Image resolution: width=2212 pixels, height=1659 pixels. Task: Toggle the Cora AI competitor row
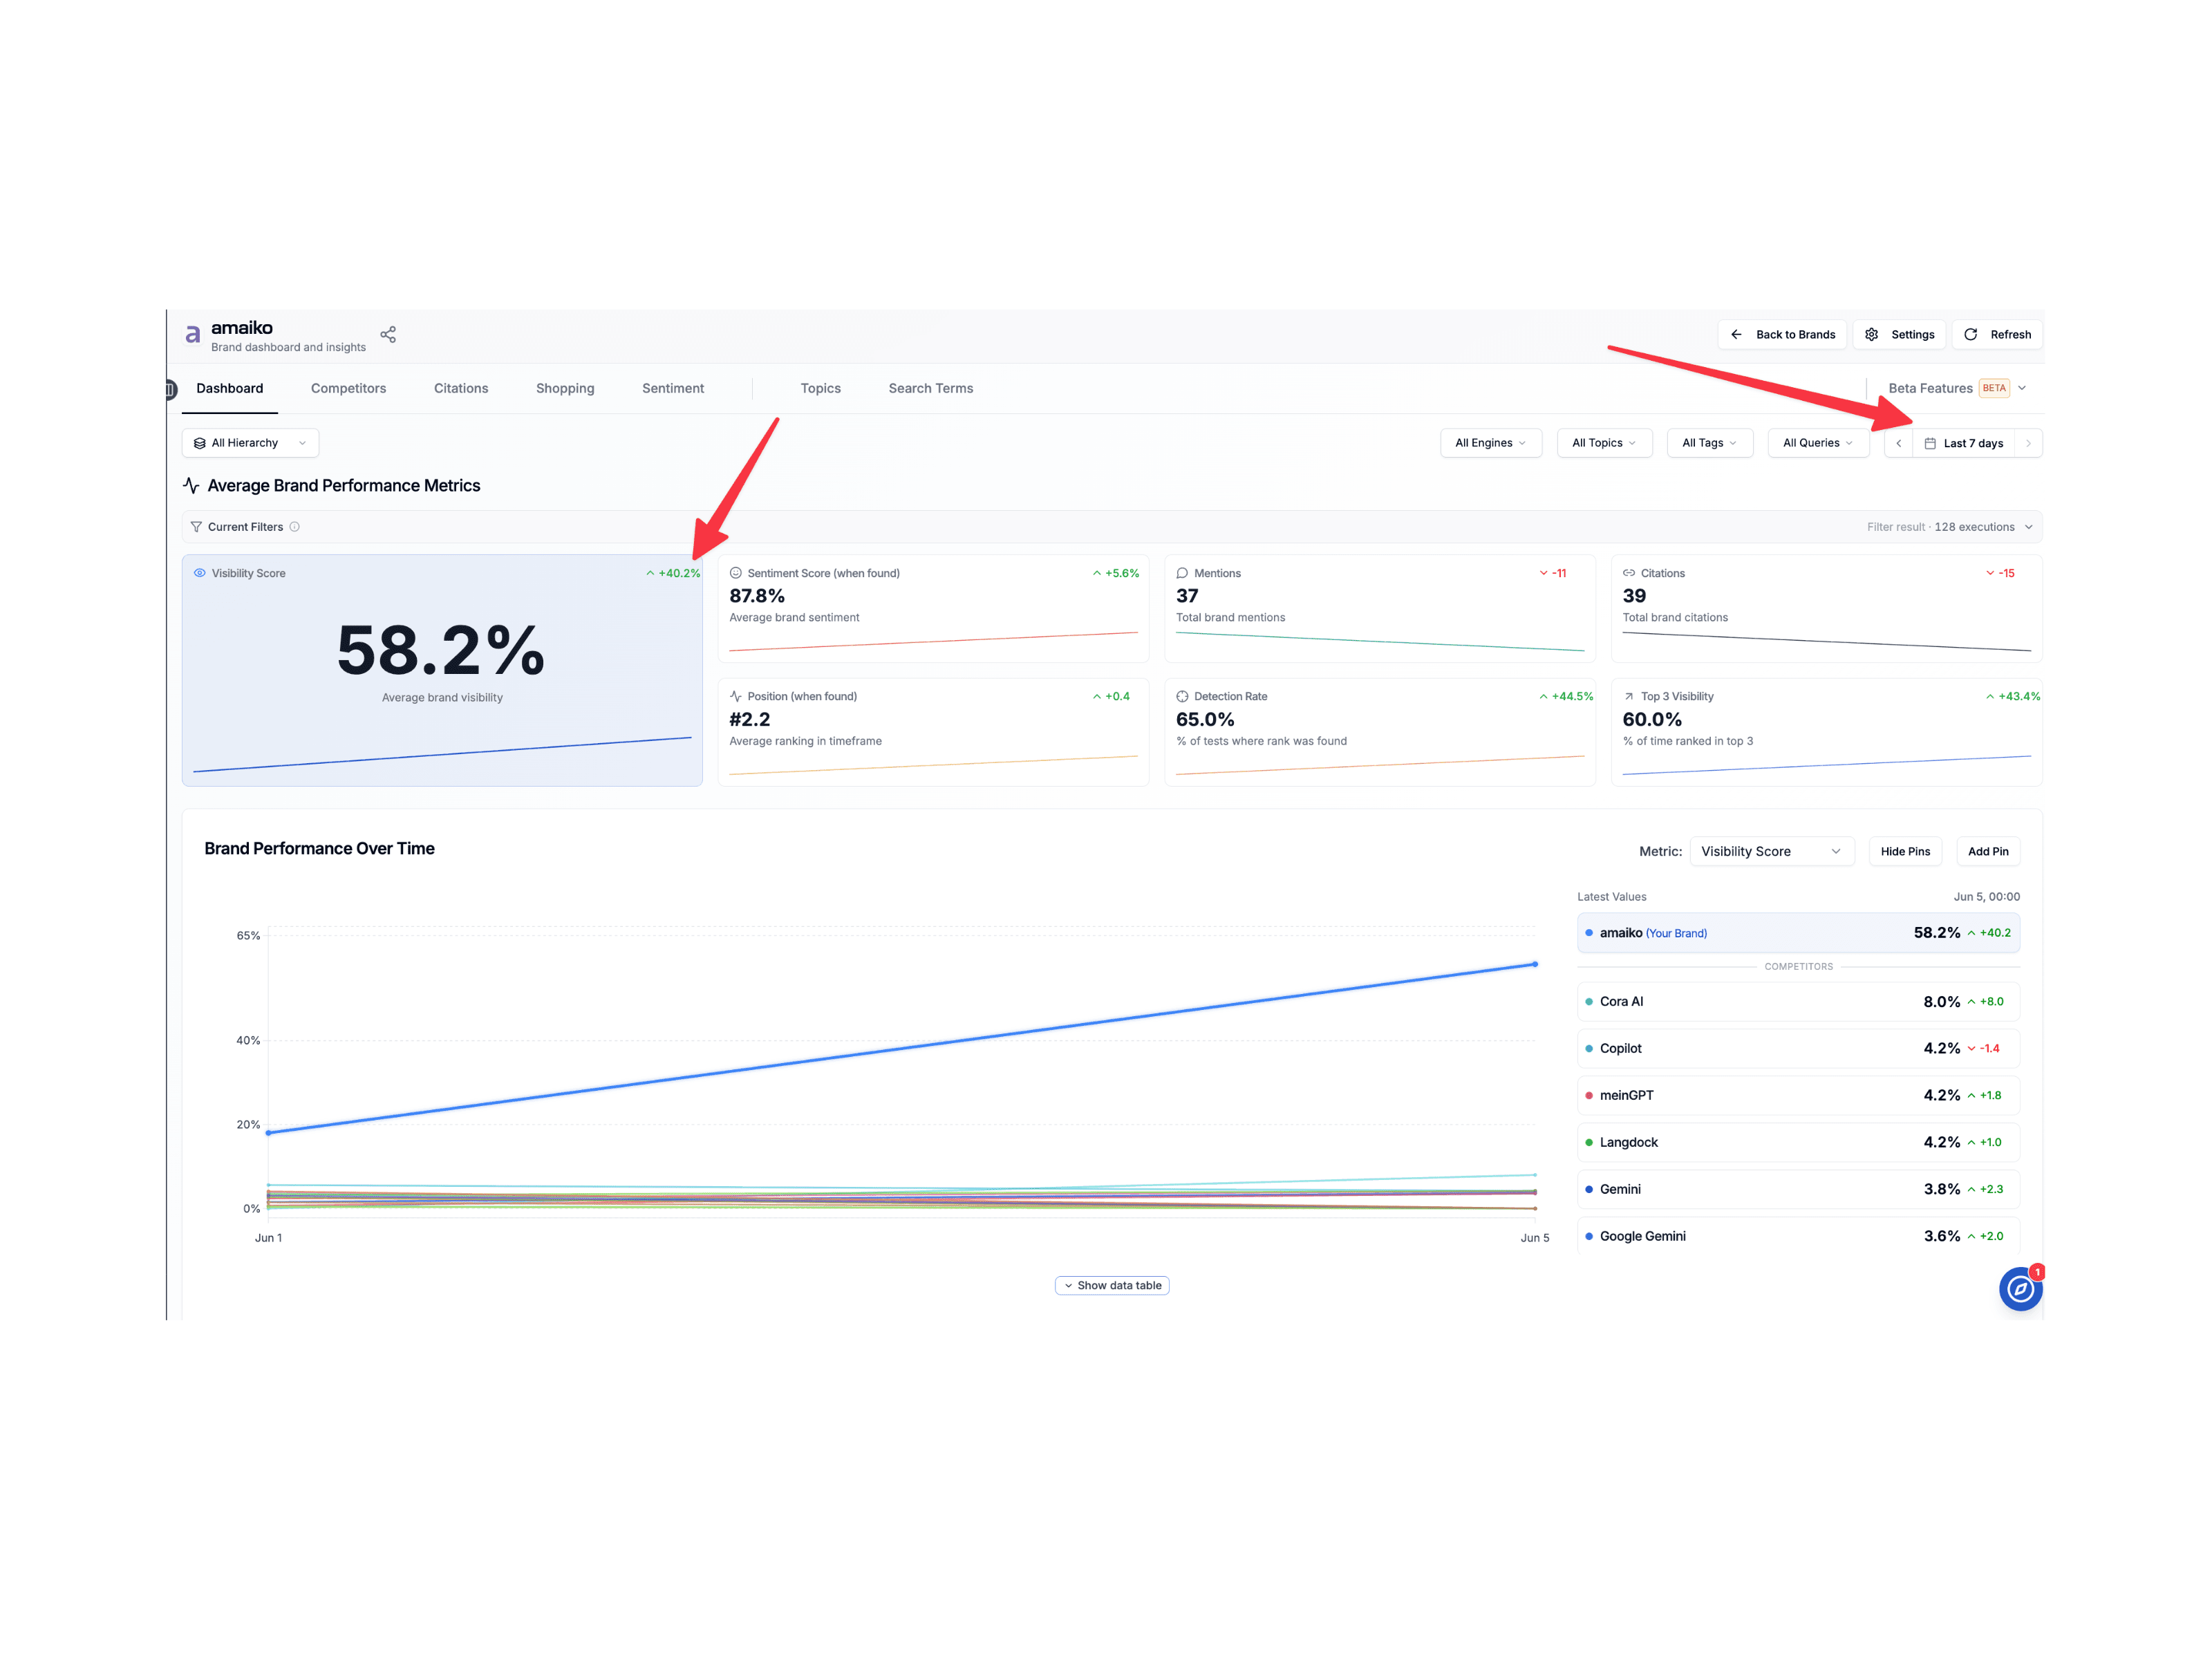pyautogui.click(x=1798, y=1001)
